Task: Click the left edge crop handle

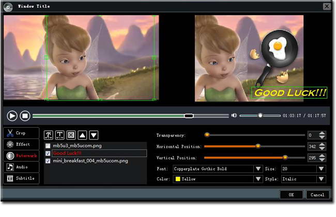Action: click(47, 57)
